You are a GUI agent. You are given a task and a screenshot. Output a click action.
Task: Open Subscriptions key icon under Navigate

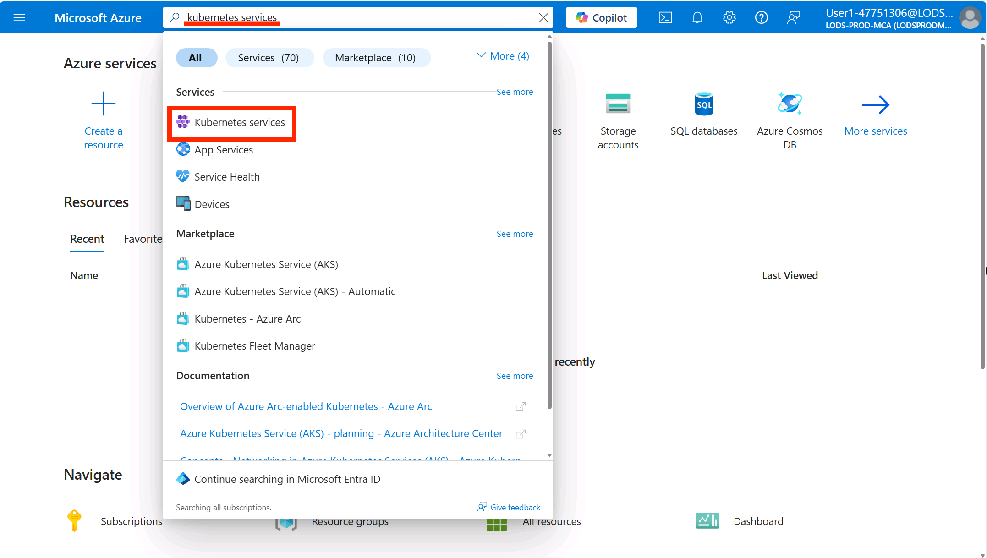(x=74, y=521)
